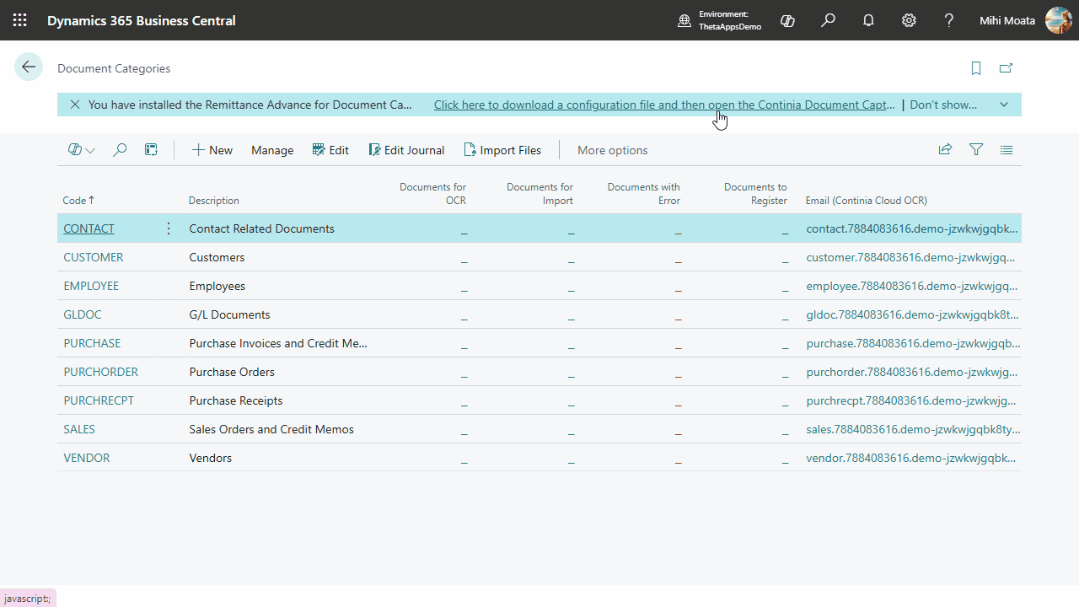Open the PURCHORDER category code
This screenshot has height=607, width=1079.
click(100, 372)
